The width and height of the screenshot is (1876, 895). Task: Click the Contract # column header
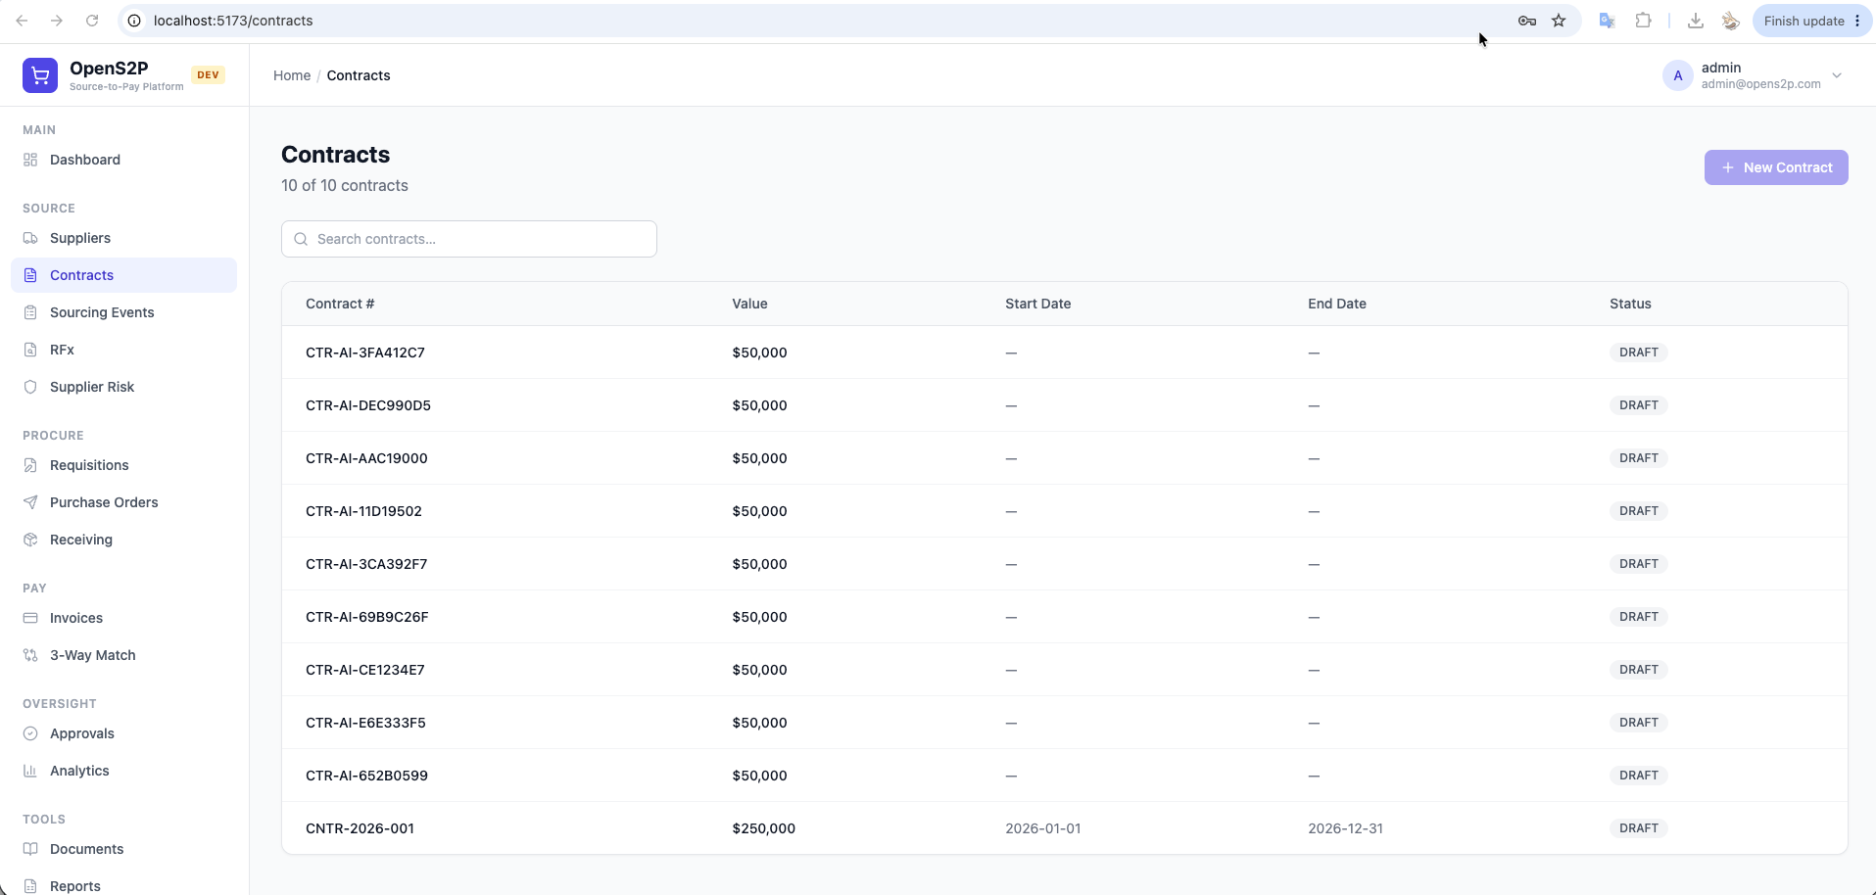(340, 304)
